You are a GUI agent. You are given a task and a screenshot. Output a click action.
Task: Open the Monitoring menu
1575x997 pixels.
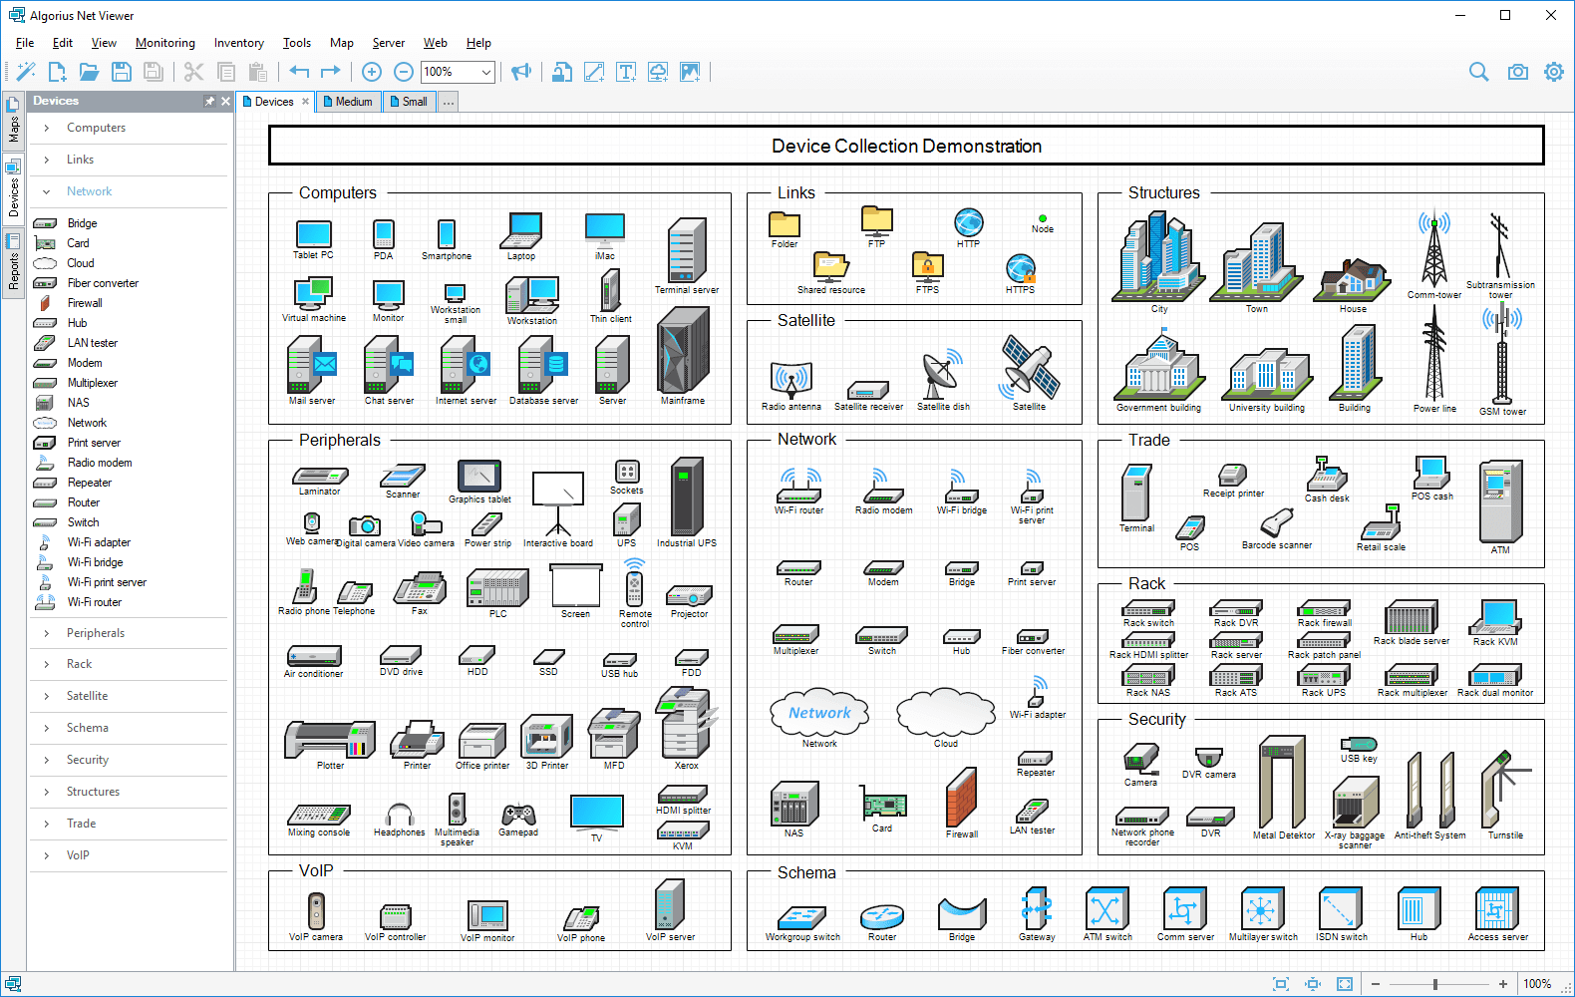[165, 43]
